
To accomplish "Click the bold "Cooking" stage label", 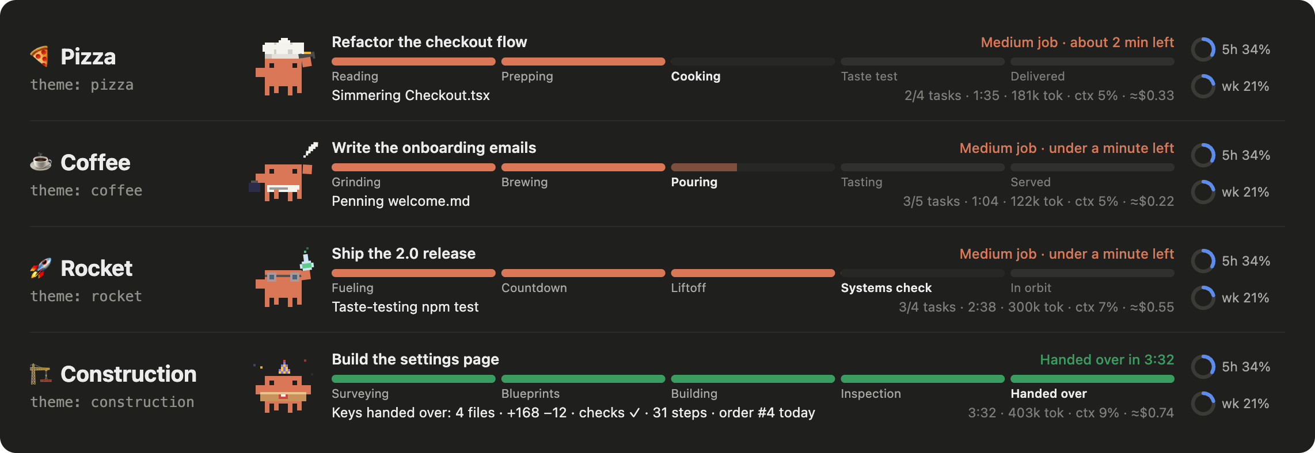I will pyautogui.click(x=695, y=76).
